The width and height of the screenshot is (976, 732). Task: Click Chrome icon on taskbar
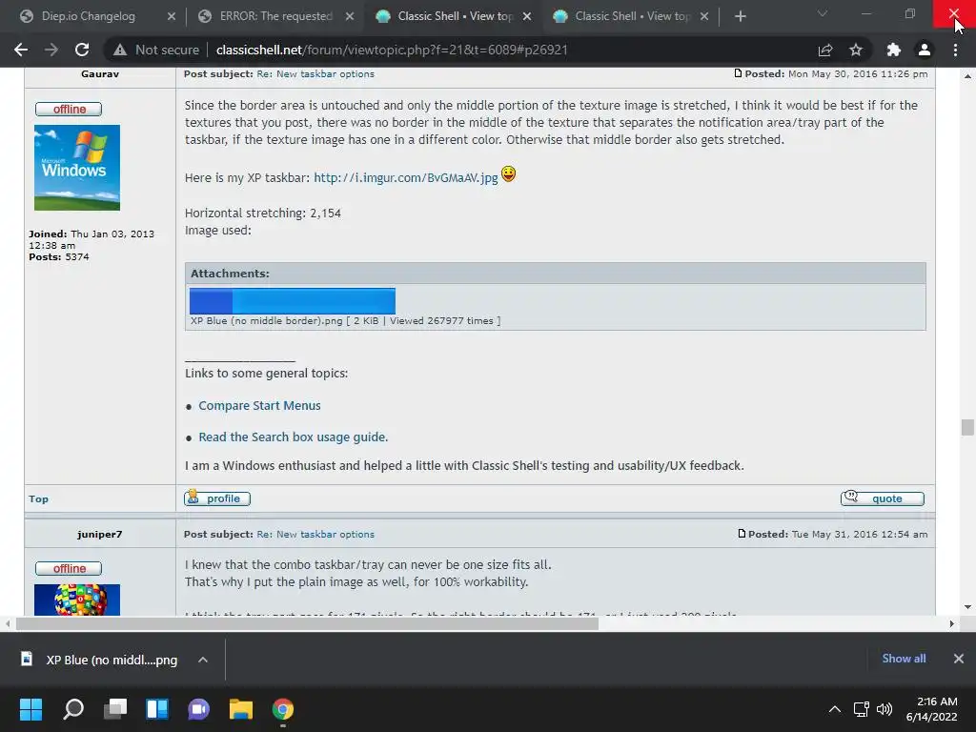(x=282, y=709)
